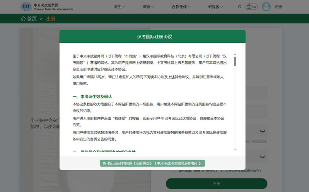Screen dimensions: 309x192
Task: Click the scroll down arrow in the dialog
Action: point(235,149)
